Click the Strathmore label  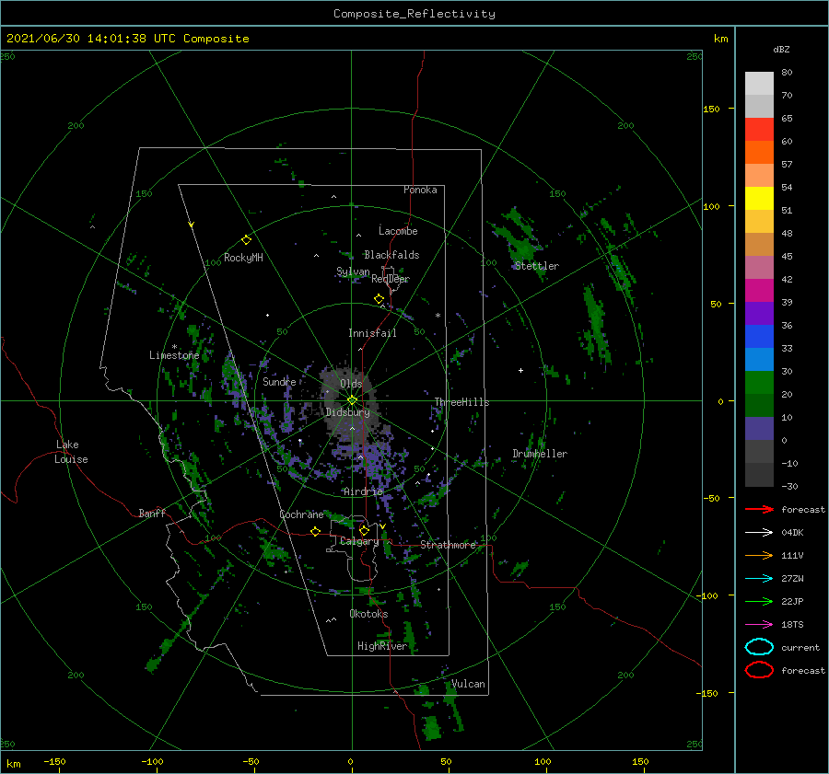coord(449,545)
